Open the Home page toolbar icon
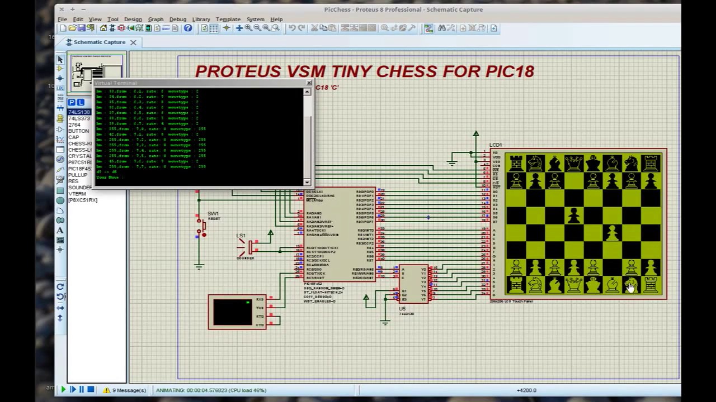The width and height of the screenshot is (716, 402). [x=103, y=28]
